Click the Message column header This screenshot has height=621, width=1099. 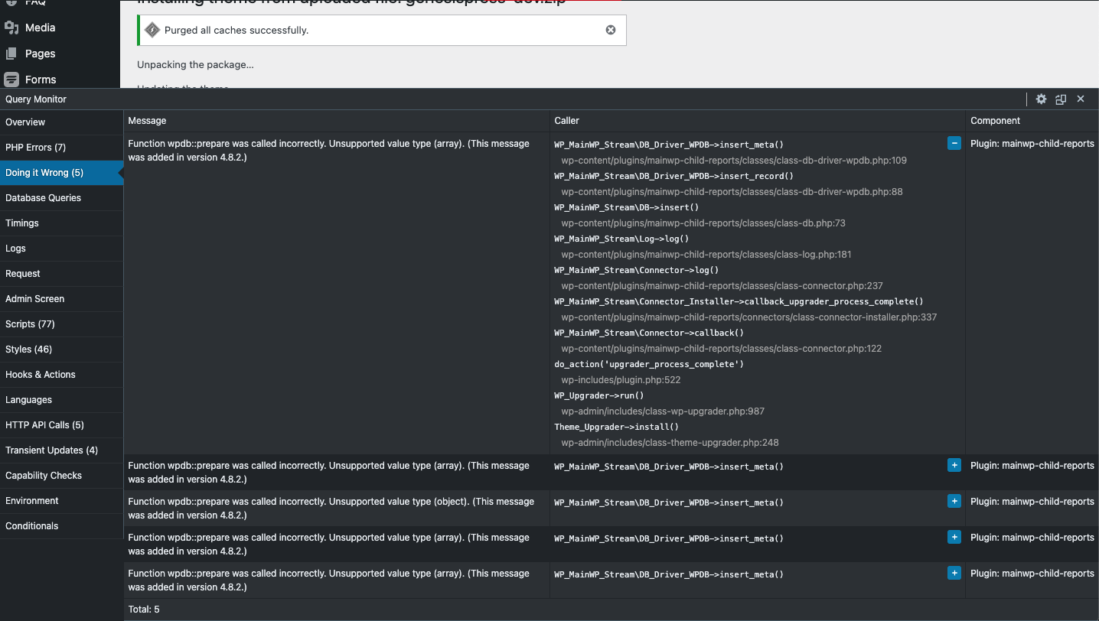[x=148, y=121]
